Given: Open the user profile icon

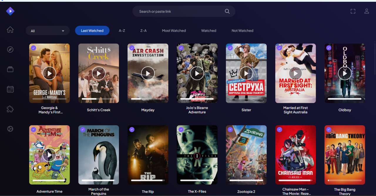Looking at the screenshot, I should tap(367, 11).
